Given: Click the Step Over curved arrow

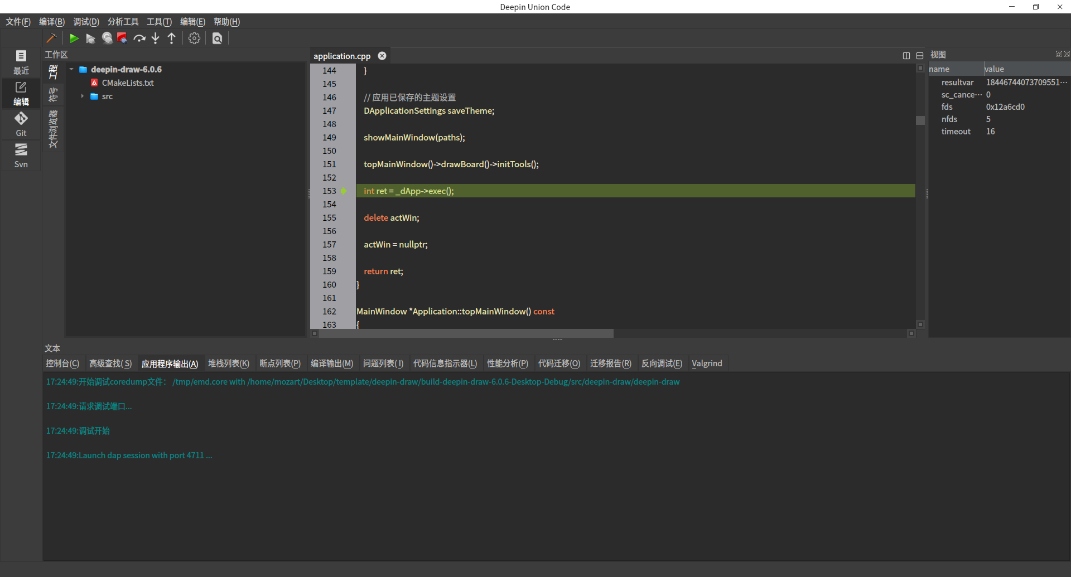Looking at the screenshot, I should 139,38.
